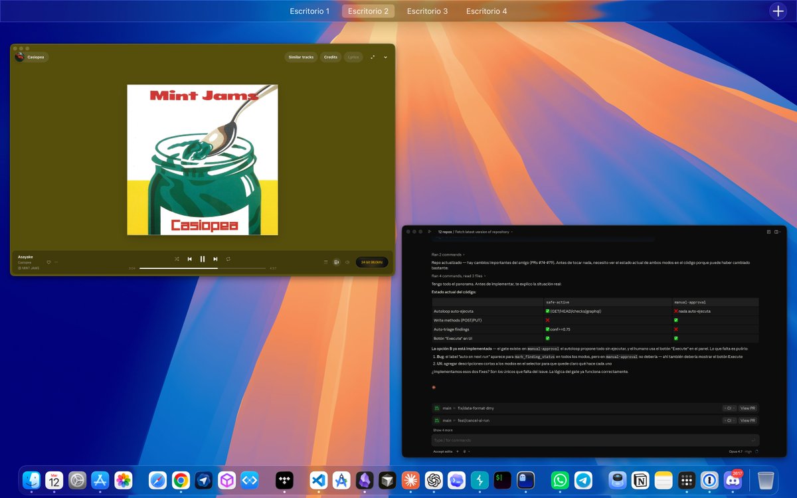Click the plus icon beside Accept edits
The width and height of the screenshot is (797, 498).
pos(457,452)
